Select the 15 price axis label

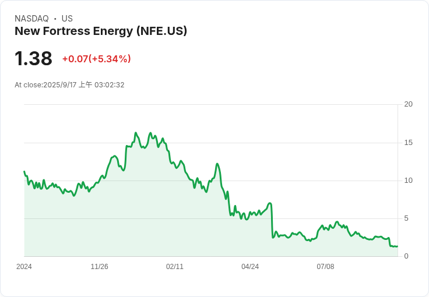point(409,143)
